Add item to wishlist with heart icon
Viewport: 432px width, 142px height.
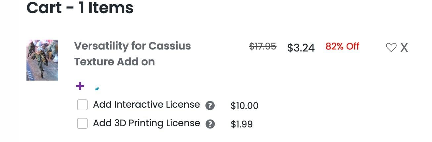(391, 48)
